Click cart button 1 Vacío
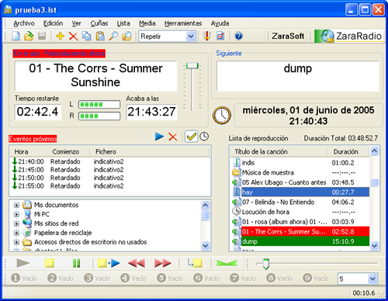This screenshot has height=301, width=388. coord(24,279)
